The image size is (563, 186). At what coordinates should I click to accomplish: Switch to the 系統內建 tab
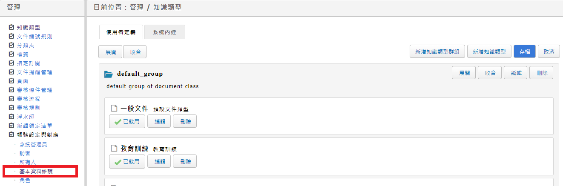164,32
